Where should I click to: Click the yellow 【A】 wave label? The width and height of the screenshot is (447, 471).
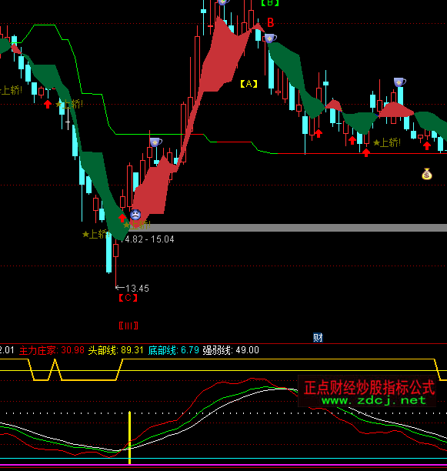pos(249,84)
